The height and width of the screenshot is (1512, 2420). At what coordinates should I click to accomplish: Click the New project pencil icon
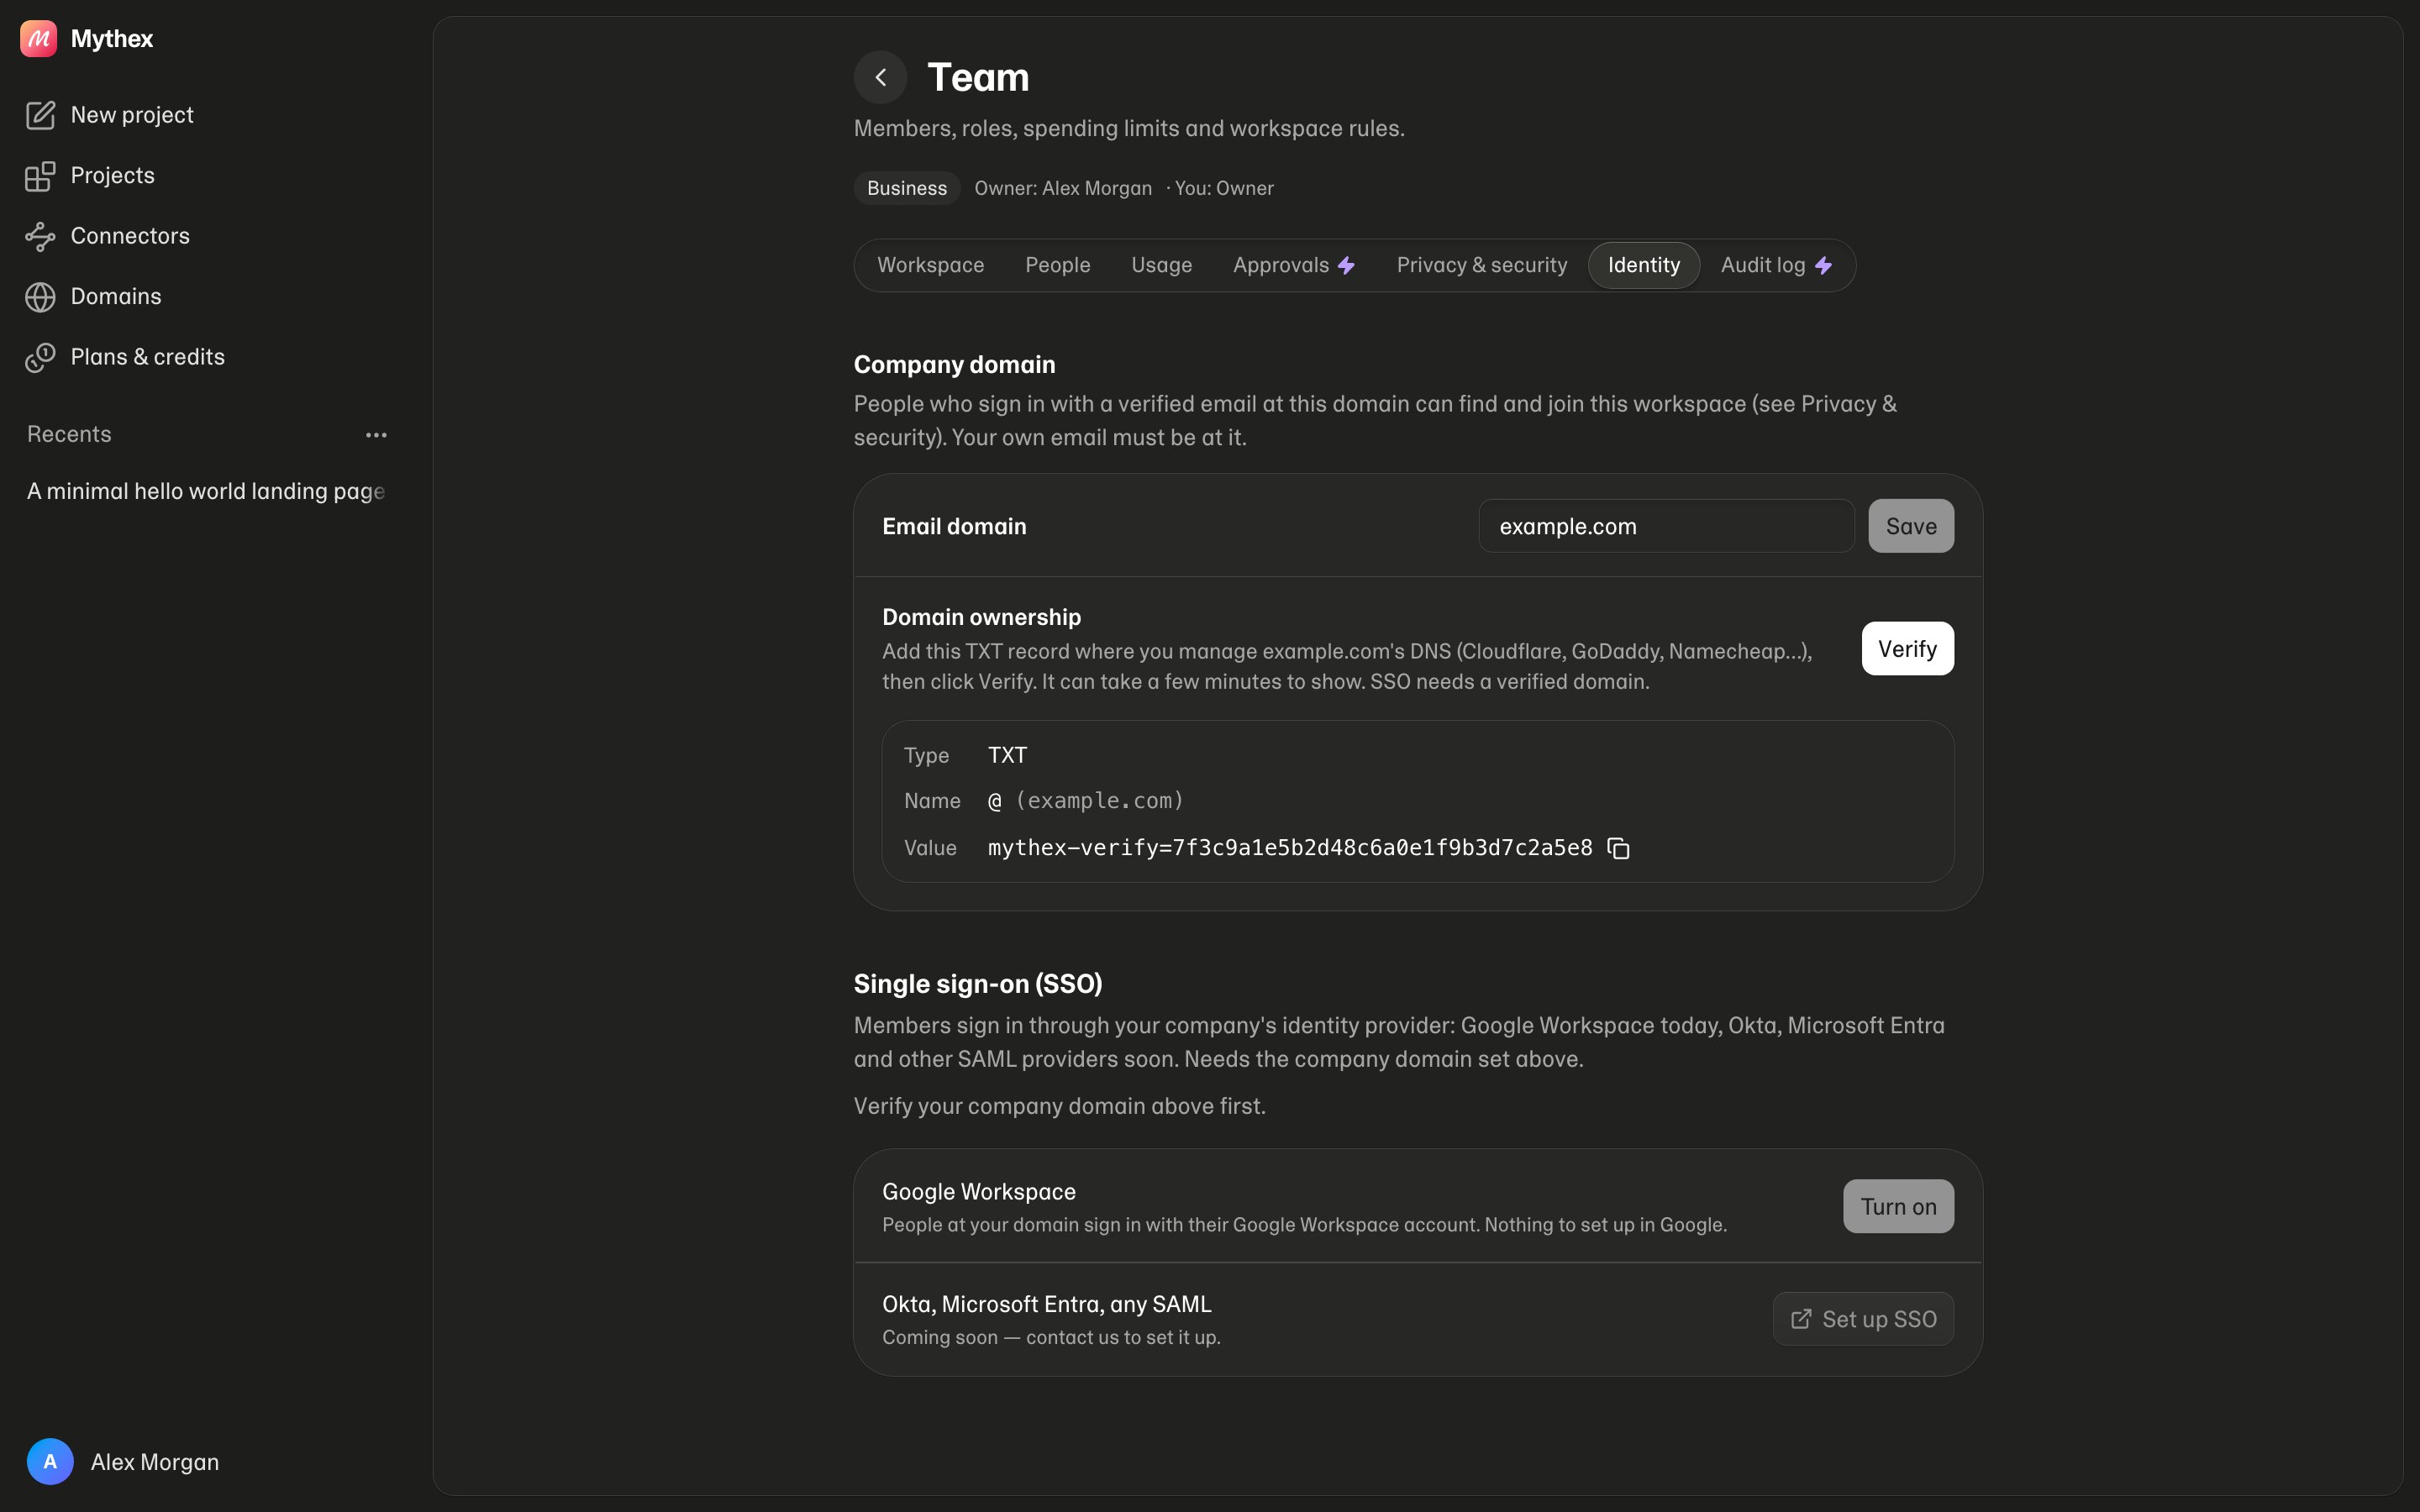pyautogui.click(x=40, y=115)
